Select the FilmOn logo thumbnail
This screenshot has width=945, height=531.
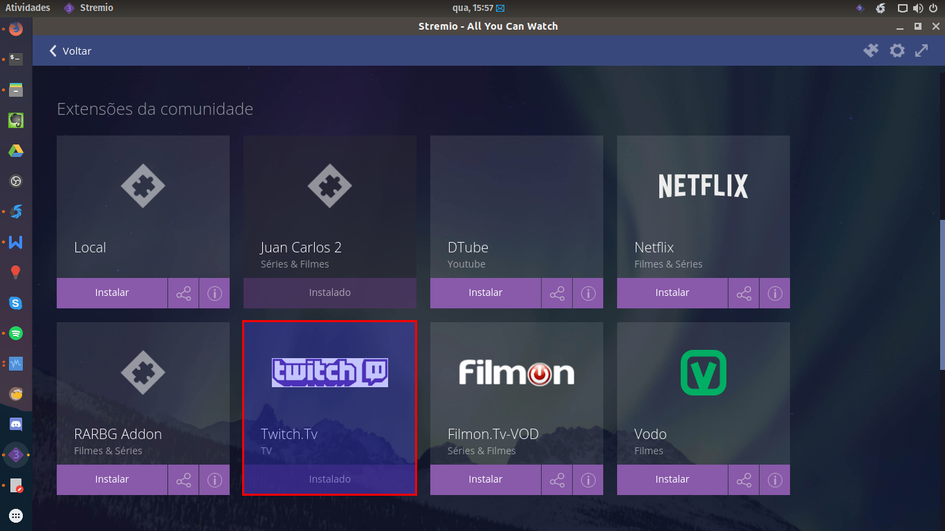click(517, 373)
